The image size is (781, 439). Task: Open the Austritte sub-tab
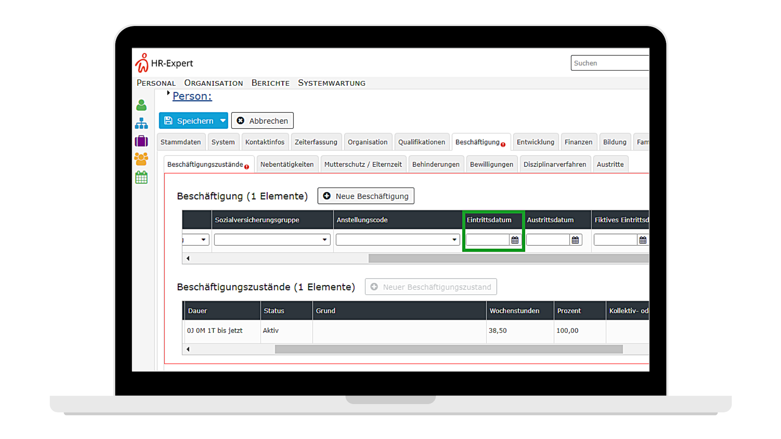610,164
